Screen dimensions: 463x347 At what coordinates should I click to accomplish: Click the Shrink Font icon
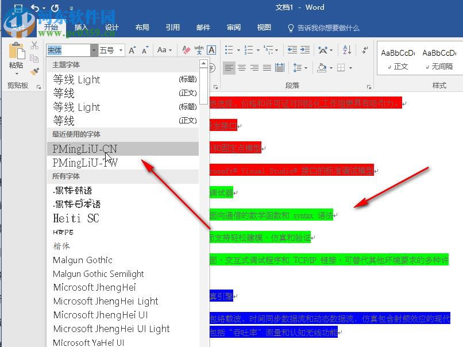click(145, 50)
